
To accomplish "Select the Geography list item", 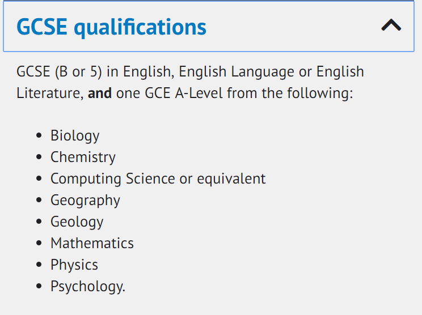I will tap(85, 201).
